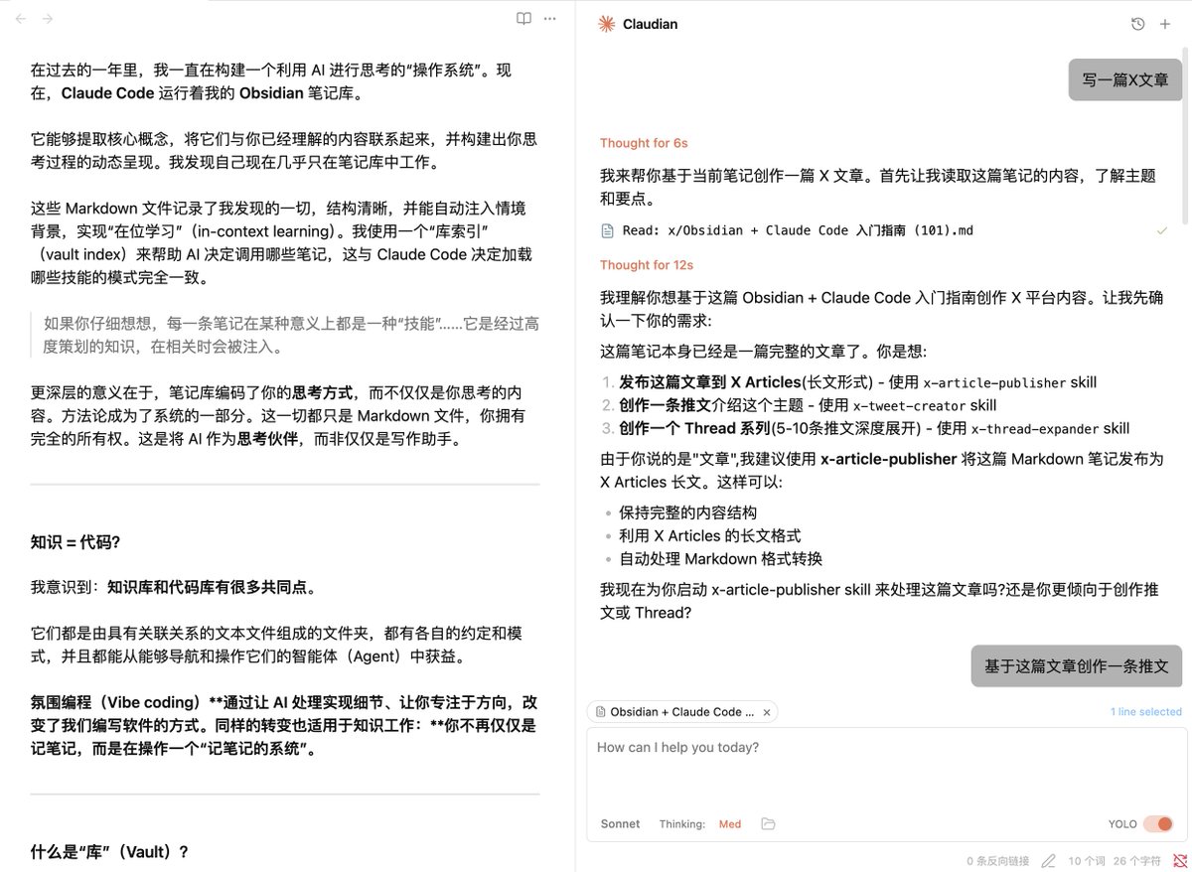The image size is (1192, 872).
Task: Toggle the YOLO mode switch
Action: [x=1158, y=824]
